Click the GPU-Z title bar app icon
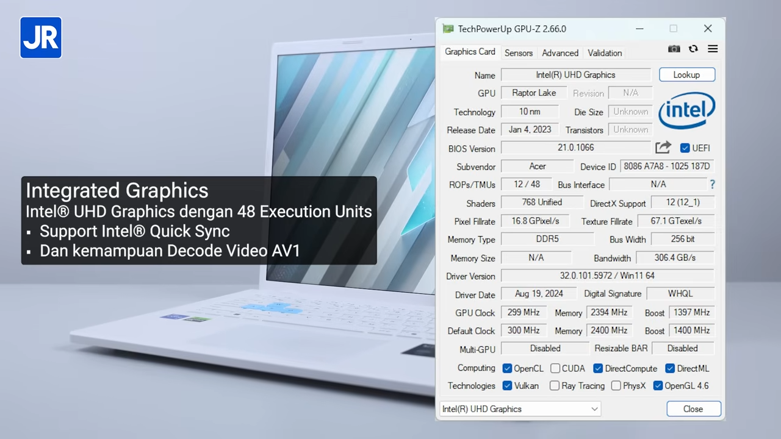 click(448, 29)
